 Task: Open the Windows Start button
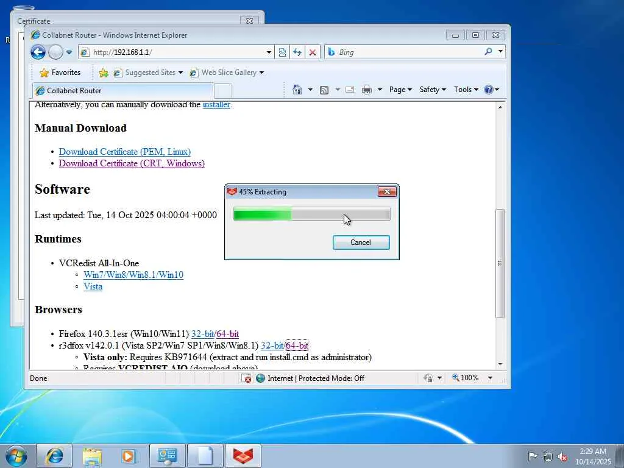click(16, 456)
